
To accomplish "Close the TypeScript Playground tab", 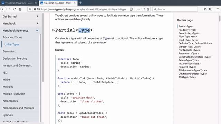I will [x=36, y=3].
